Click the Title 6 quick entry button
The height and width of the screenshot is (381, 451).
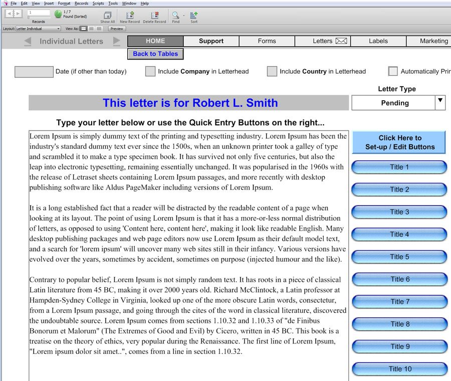click(x=399, y=279)
